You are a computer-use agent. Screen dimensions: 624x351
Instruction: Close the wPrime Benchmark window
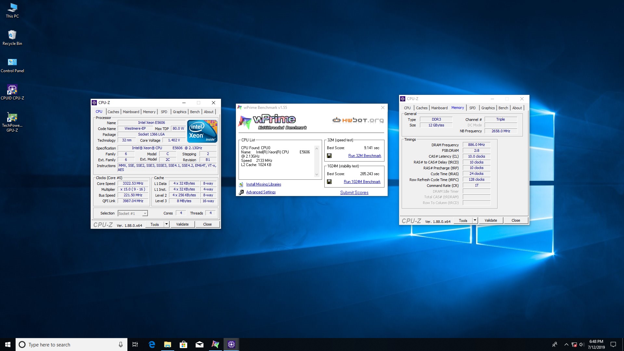383,108
